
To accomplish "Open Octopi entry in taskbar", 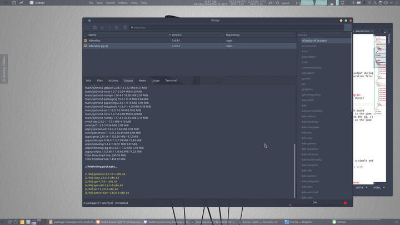I will point(339,222).
